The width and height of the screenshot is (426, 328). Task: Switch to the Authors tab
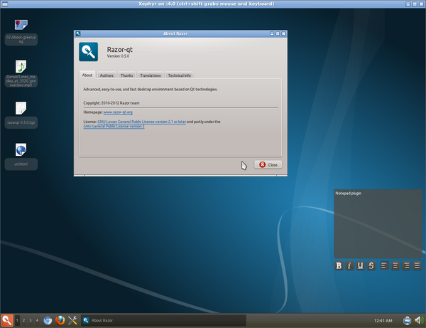[106, 75]
